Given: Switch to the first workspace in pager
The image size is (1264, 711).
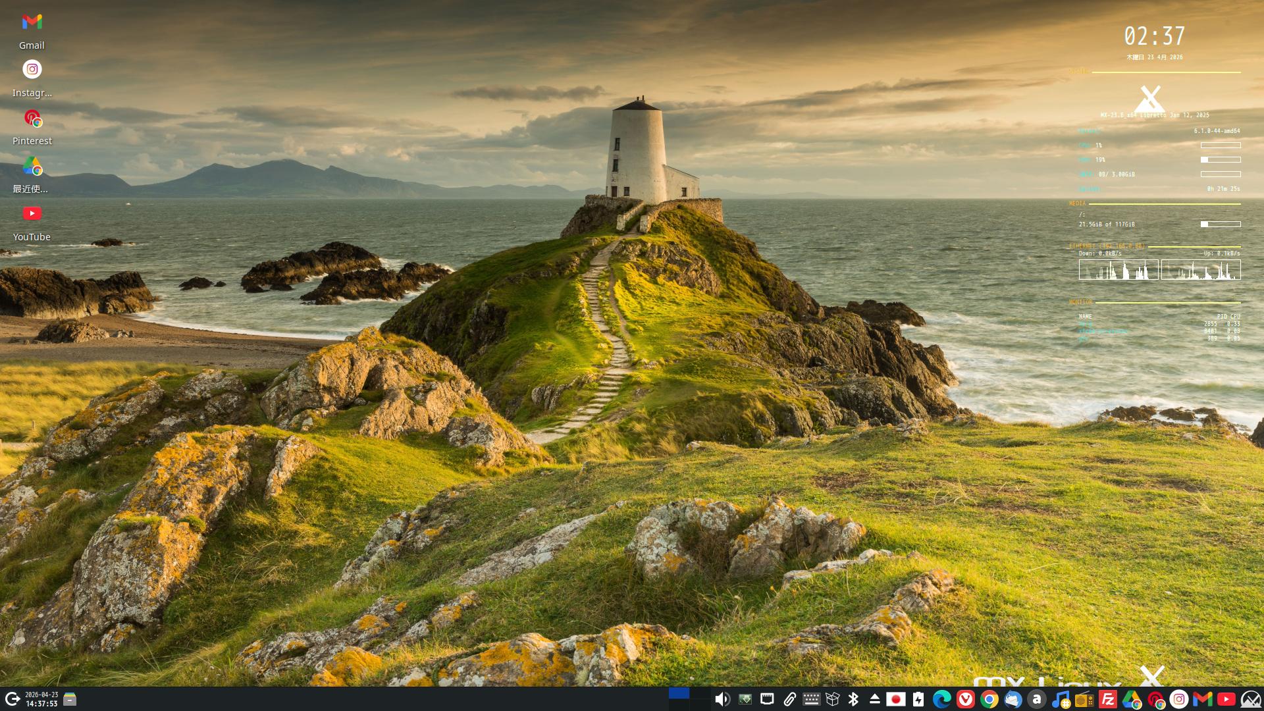Looking at the screenshot, I should click(679, 693).
